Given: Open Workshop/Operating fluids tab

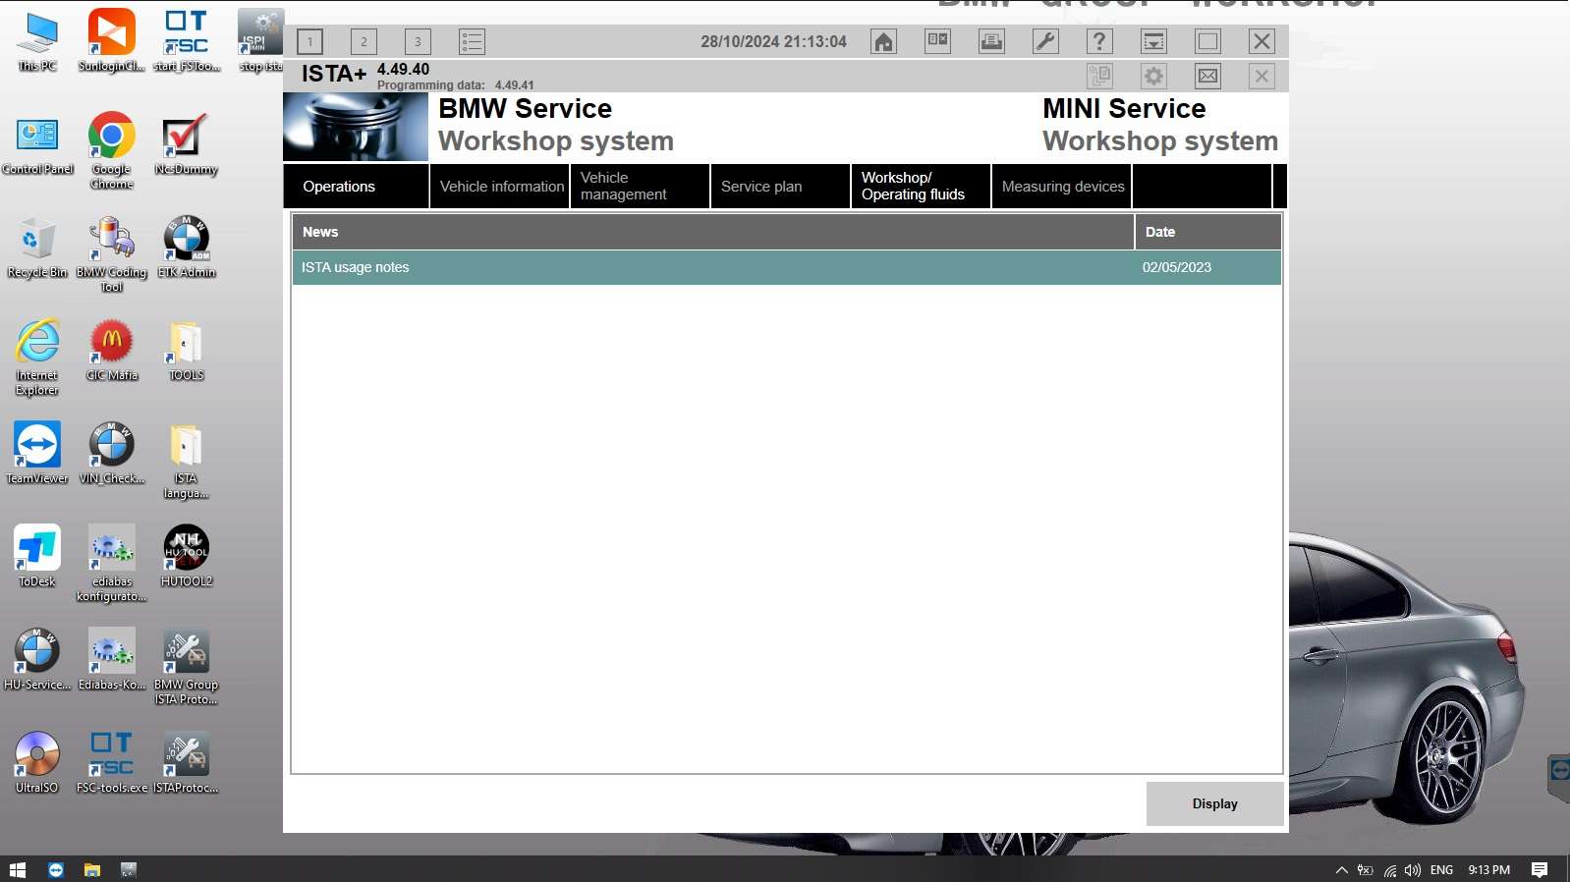Looking at the screenshot, I should click(922, 187).
